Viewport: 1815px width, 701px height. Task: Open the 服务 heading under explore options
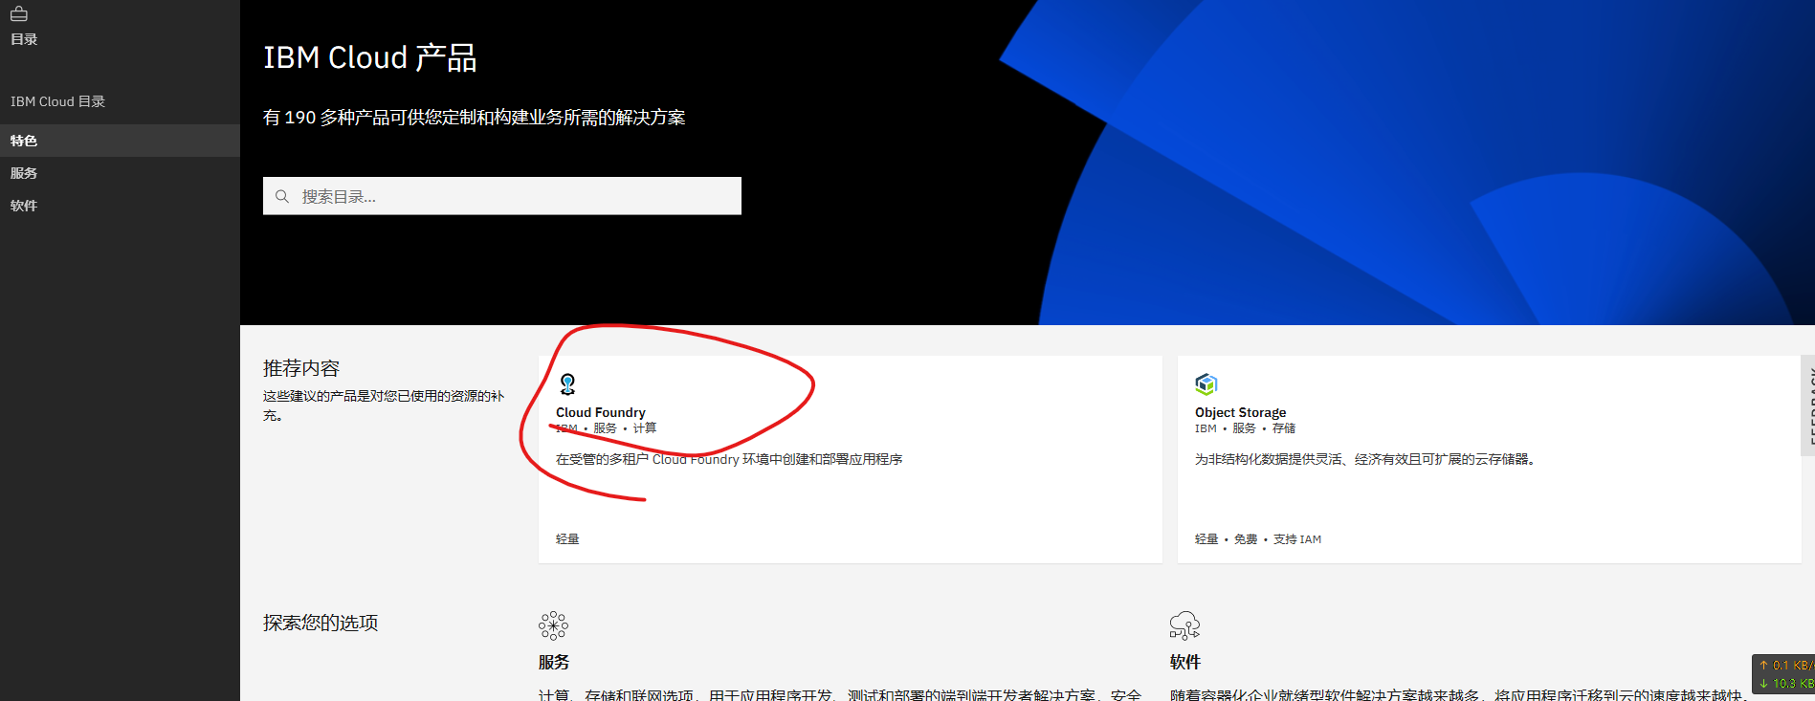coord(554,662)
